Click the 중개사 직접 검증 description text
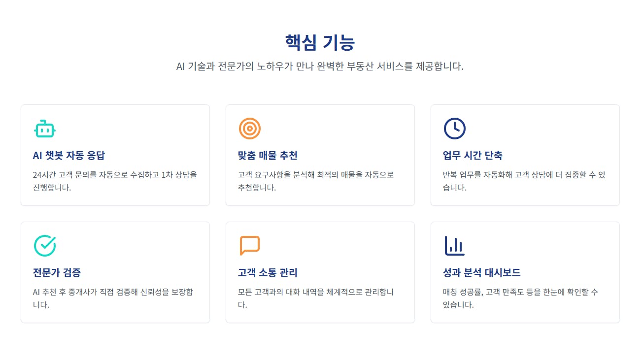 click(x=113, y=298)
